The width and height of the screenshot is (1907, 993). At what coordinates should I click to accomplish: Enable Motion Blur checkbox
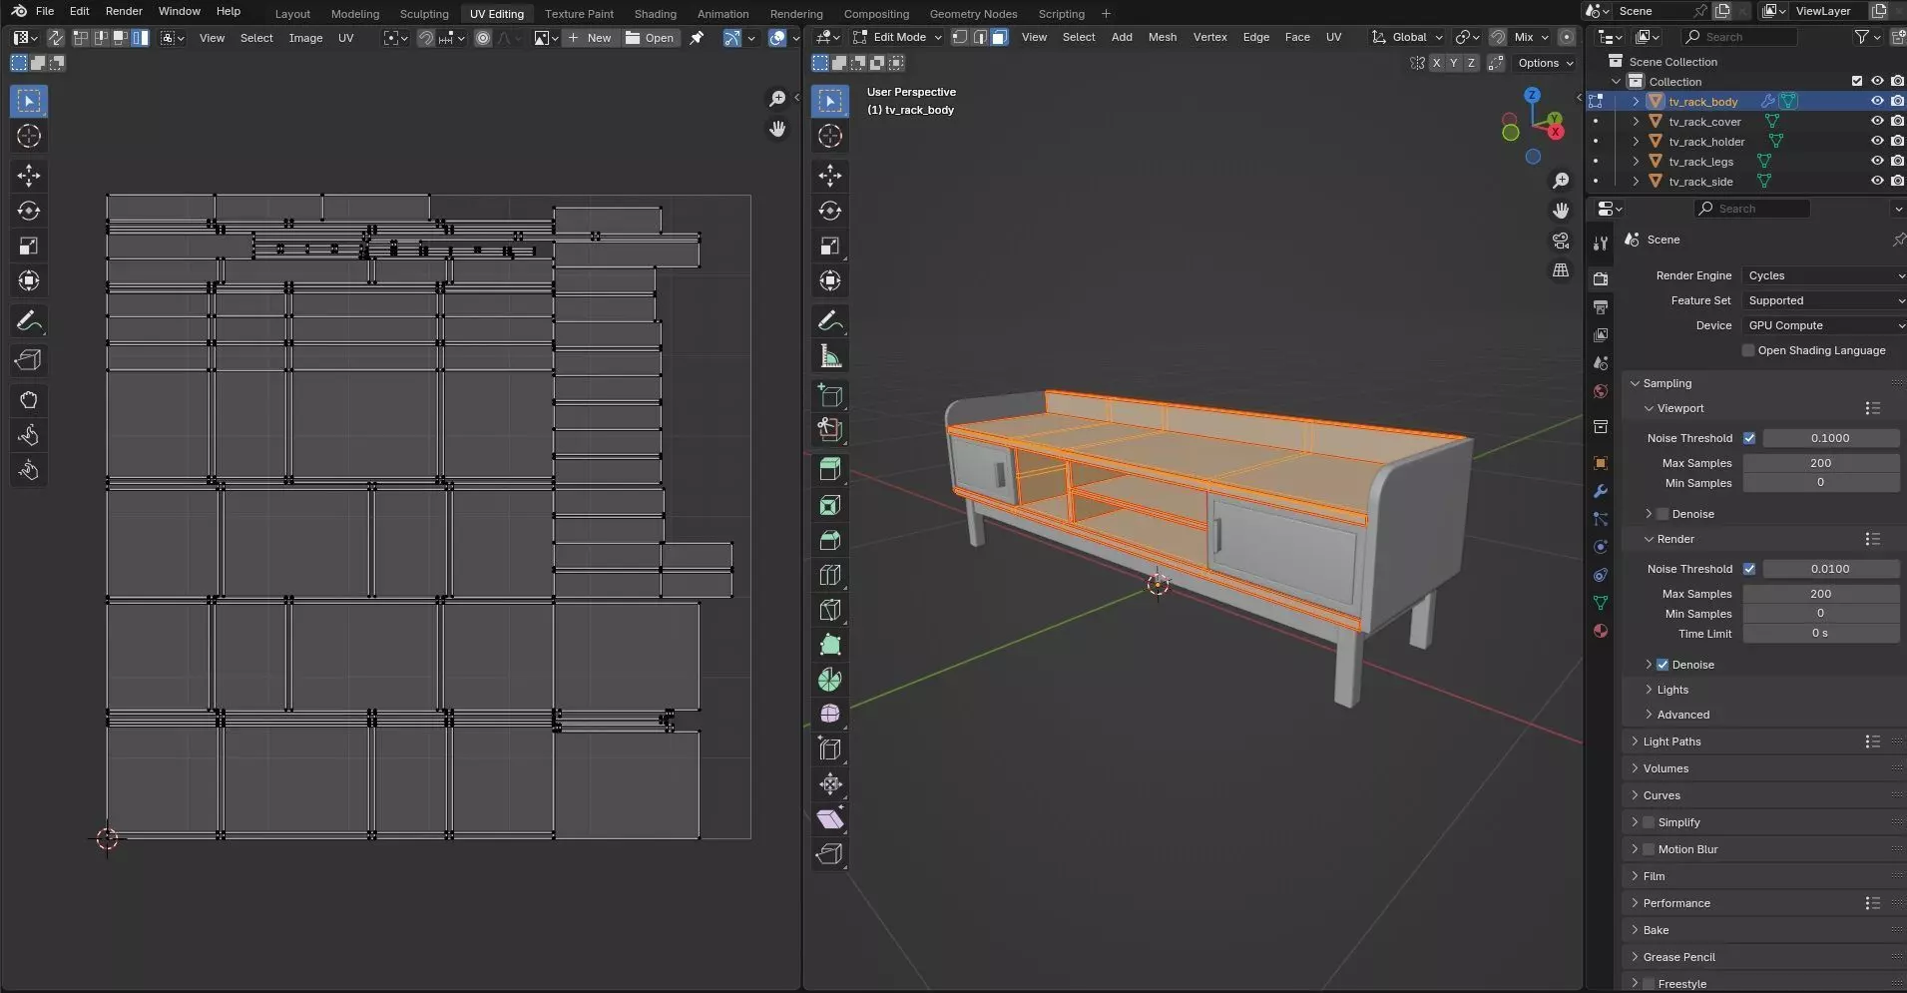click(x=1649, y=849)
